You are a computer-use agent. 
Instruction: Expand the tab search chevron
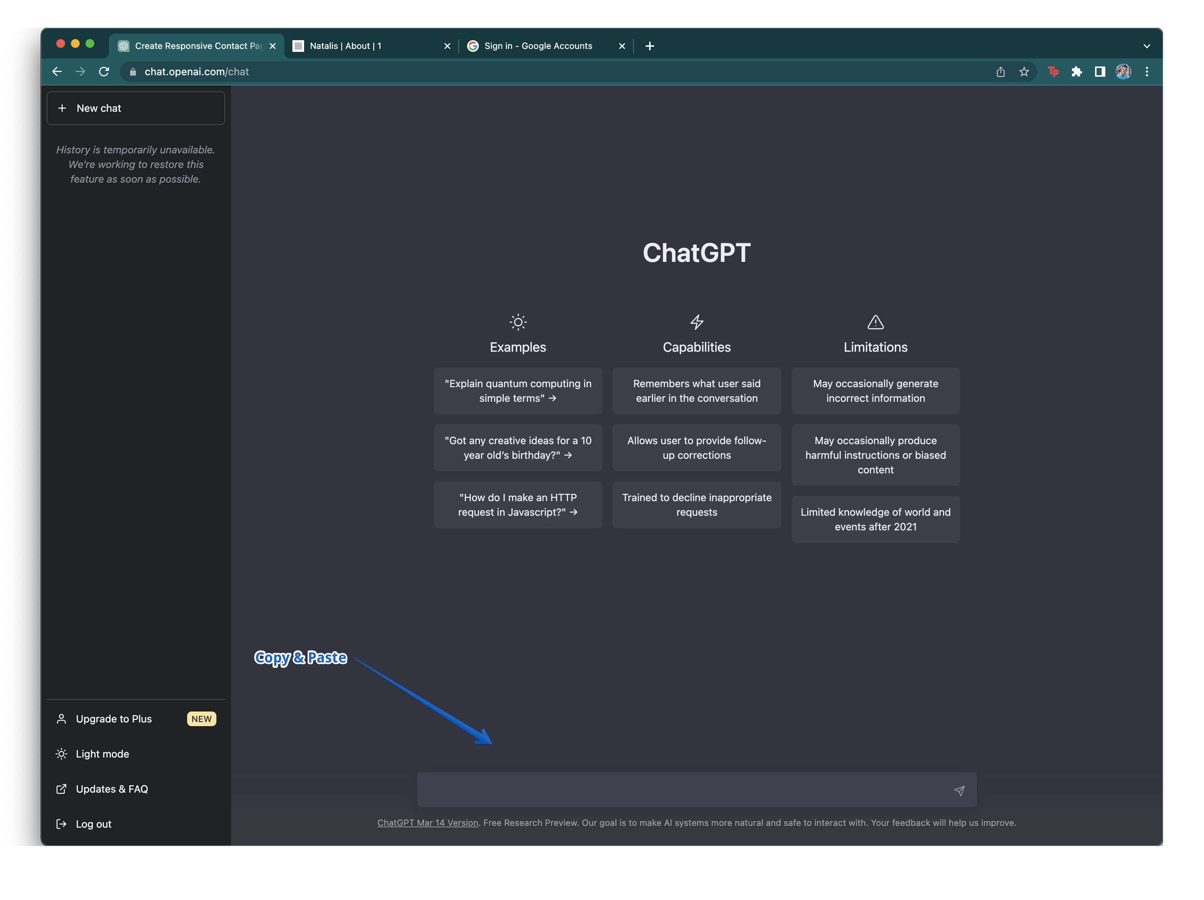click(x=1147, y=46)
